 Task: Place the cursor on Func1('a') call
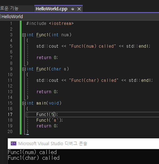click(x=50, y=120)
